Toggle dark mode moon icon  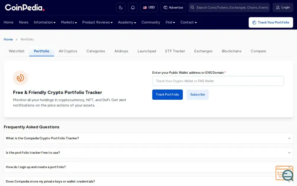click(121, 7)
